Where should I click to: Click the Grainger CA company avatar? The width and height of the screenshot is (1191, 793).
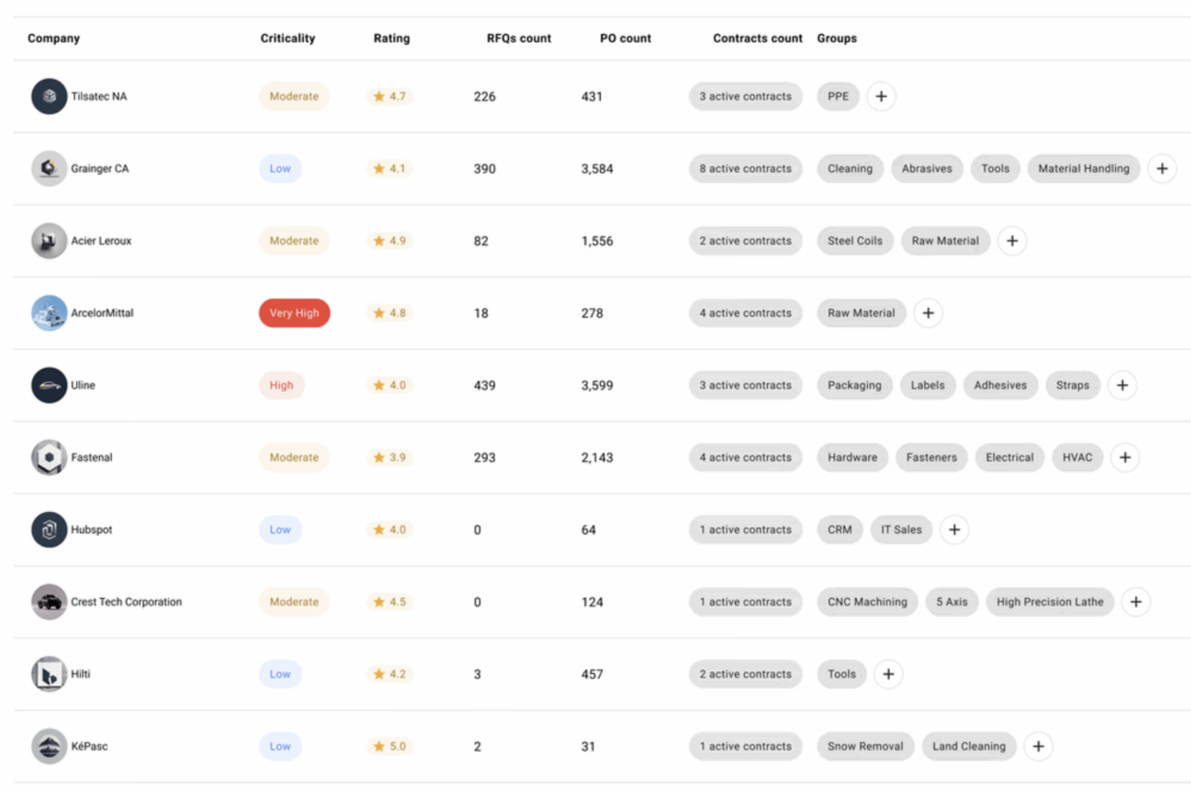(49, 169)
